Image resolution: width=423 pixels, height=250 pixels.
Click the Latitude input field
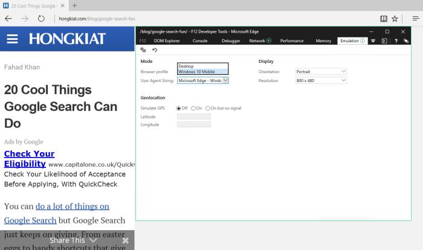tap(194, 117)
